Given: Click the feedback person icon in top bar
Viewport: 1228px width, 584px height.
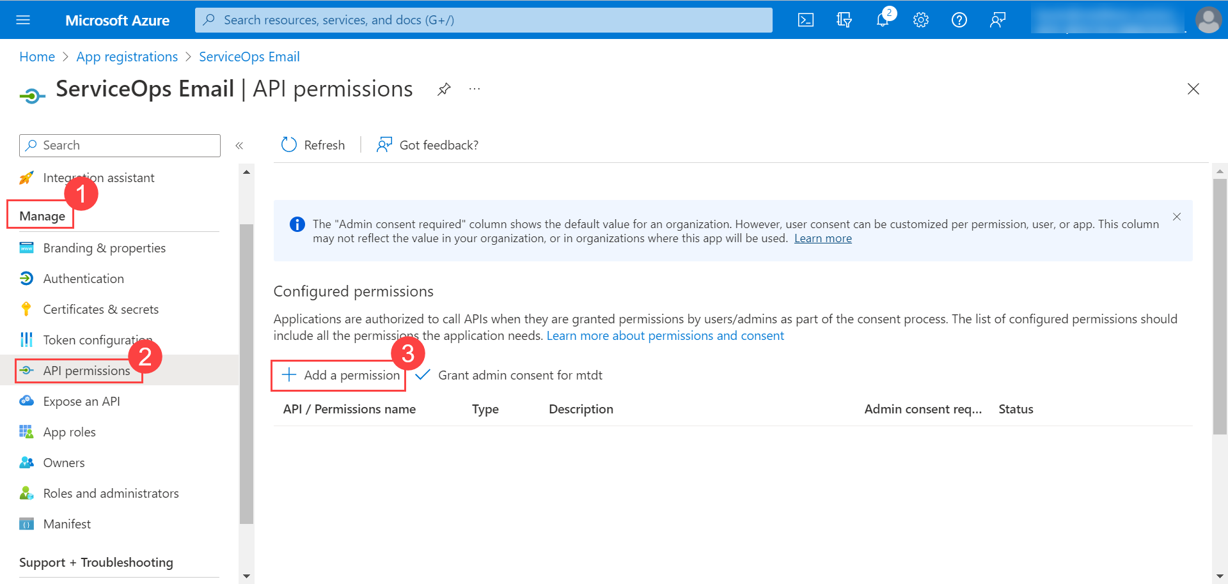Looking at the screenshot, I should tap(997, 20).
